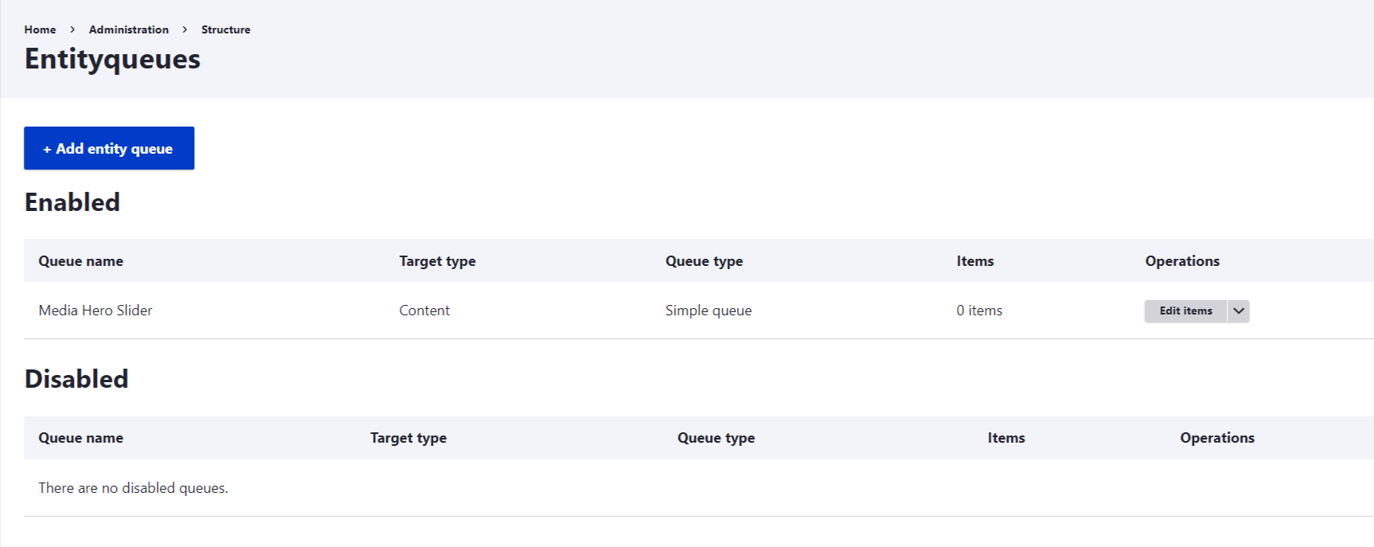
Task: Click the Items header in the Disabled table
Action: coord(1006,438)
